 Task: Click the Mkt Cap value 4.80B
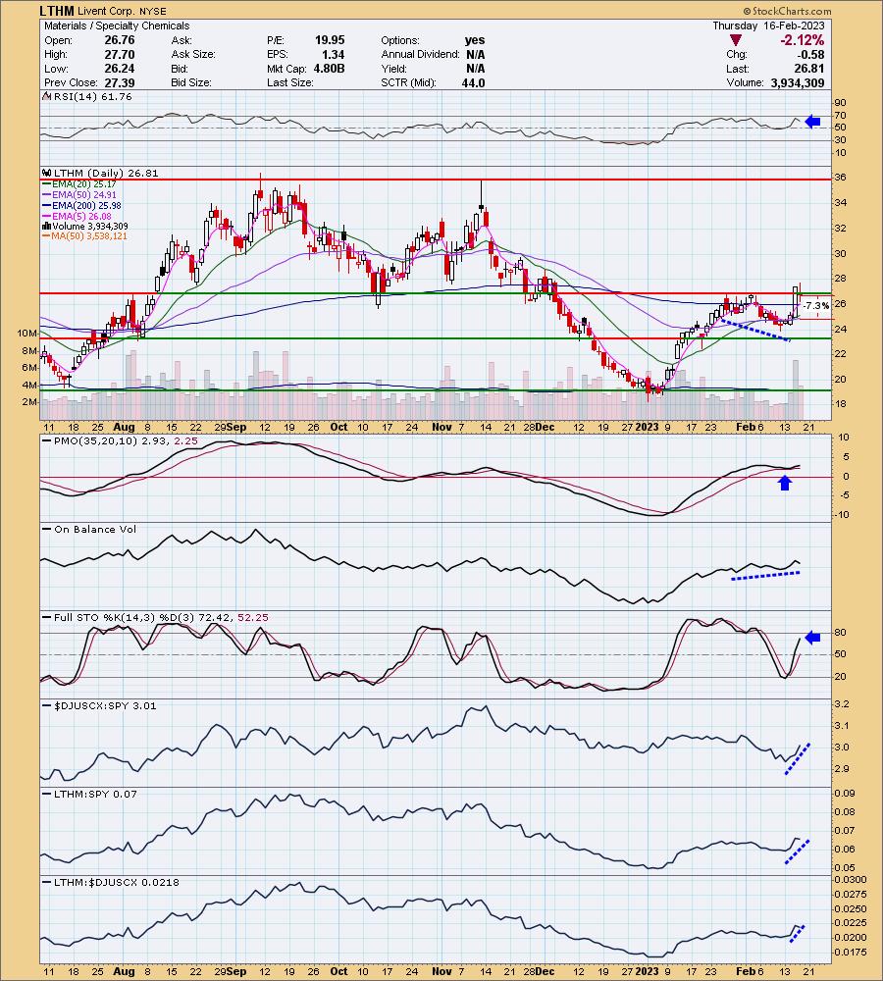pos(330,69)
